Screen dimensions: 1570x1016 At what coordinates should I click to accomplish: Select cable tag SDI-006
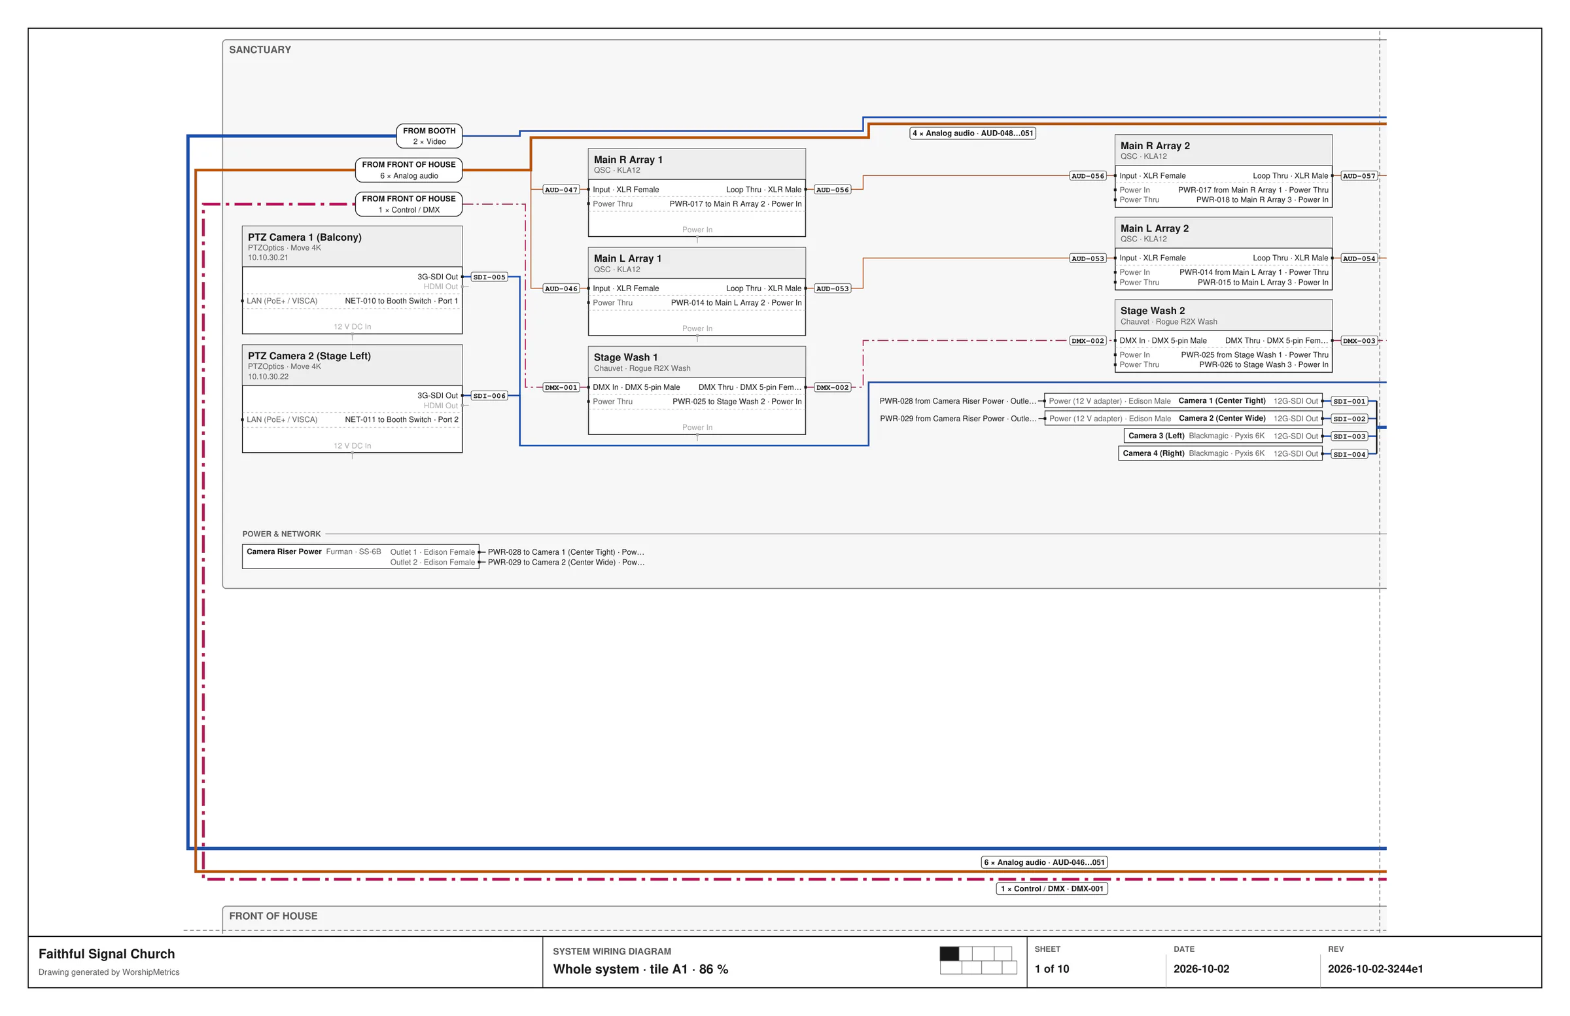[489, 396]
